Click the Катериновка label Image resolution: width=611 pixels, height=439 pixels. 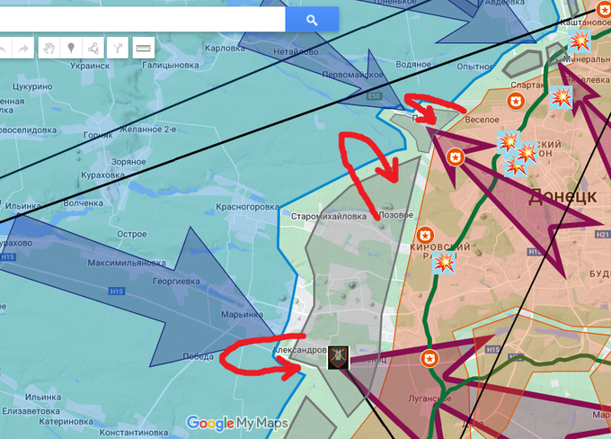click(x=66, y=421)
